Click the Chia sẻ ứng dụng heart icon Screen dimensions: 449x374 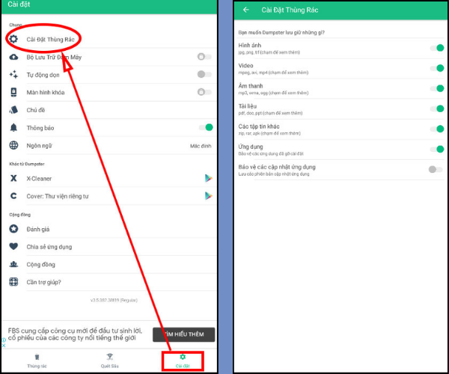(x=13, y=246)
